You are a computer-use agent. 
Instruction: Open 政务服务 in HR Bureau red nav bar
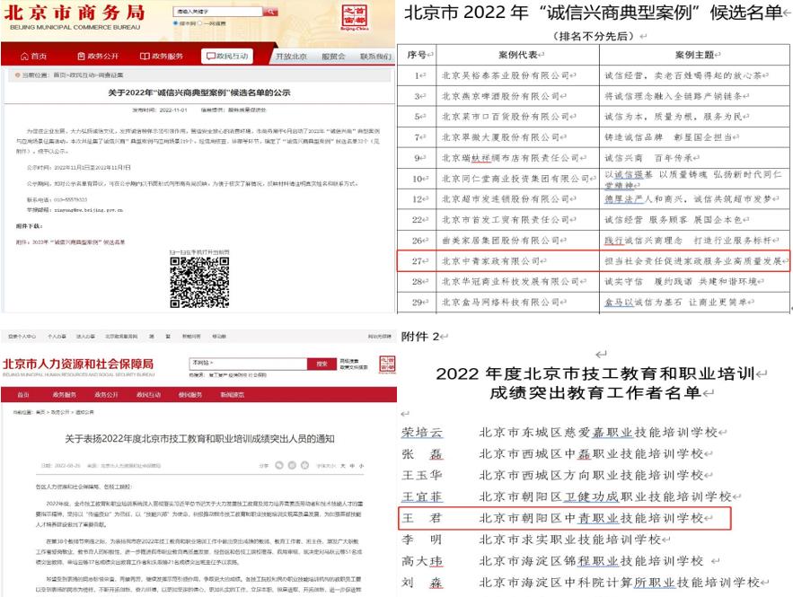tap(65, 394)
